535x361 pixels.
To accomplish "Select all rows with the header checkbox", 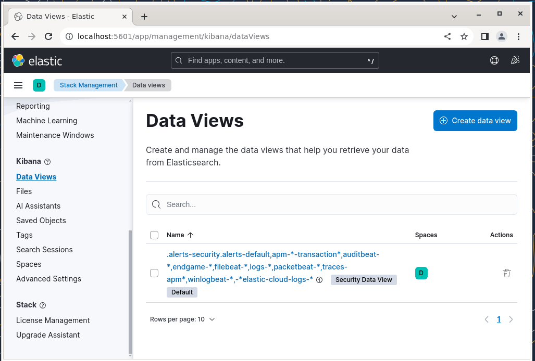I will (154, 235).
